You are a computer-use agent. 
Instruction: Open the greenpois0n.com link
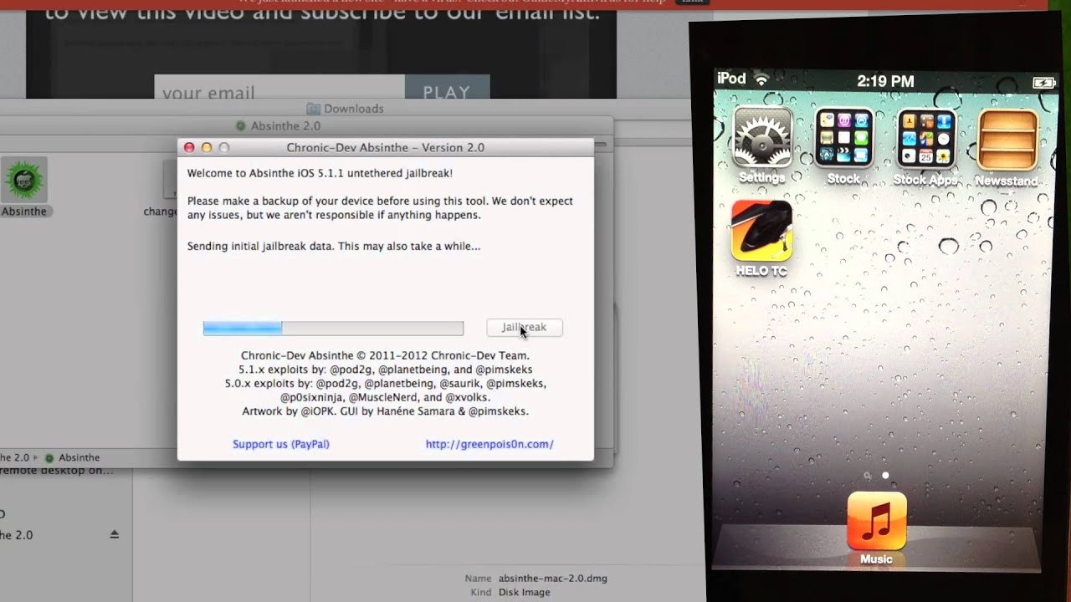489,444
